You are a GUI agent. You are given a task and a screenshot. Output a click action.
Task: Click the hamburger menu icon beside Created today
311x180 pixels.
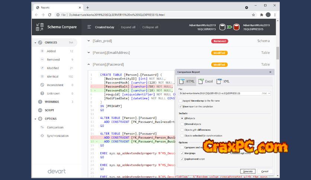pos(89,27)
